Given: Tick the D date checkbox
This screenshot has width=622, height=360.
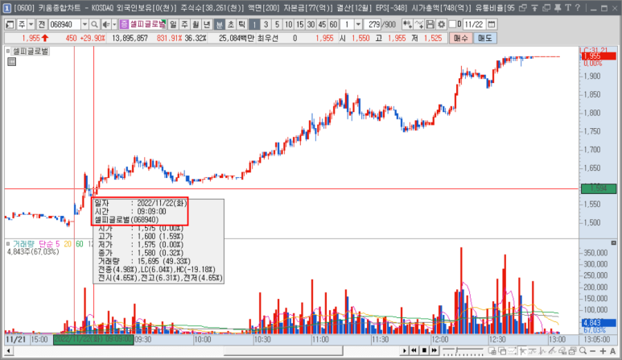Looking at the screenshot, I should pyautogui.click(x=452, y=25).
